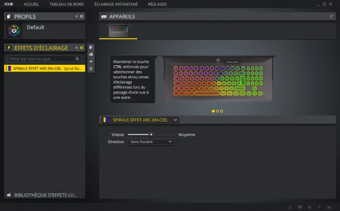Switch to the second keyboard view dot
The height and width of the screenshot is (211, 340).
pos(217,111)
